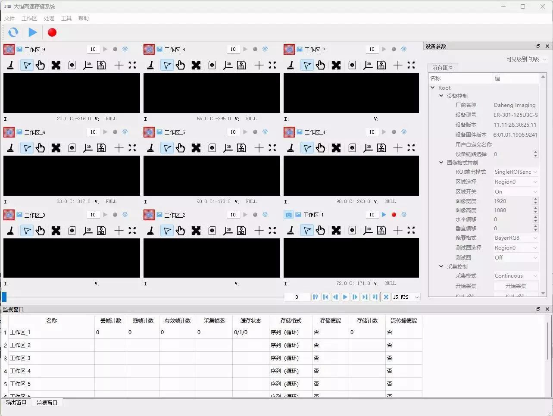Open the 采集模式 Continuous dropdown
Image resolution: width=553 pixels, height=416 pixels.
pos(516,275)
